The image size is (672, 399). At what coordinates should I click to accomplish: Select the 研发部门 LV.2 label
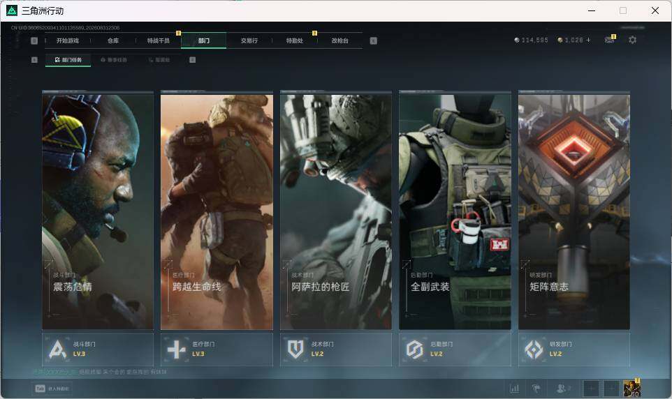pos(560,349)
